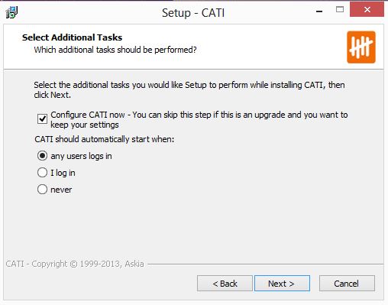Image resolution: width=388 pixels, height=305 pixels.
Task: Click the setup installer icon in title bar
Action: tap(11, 12)
